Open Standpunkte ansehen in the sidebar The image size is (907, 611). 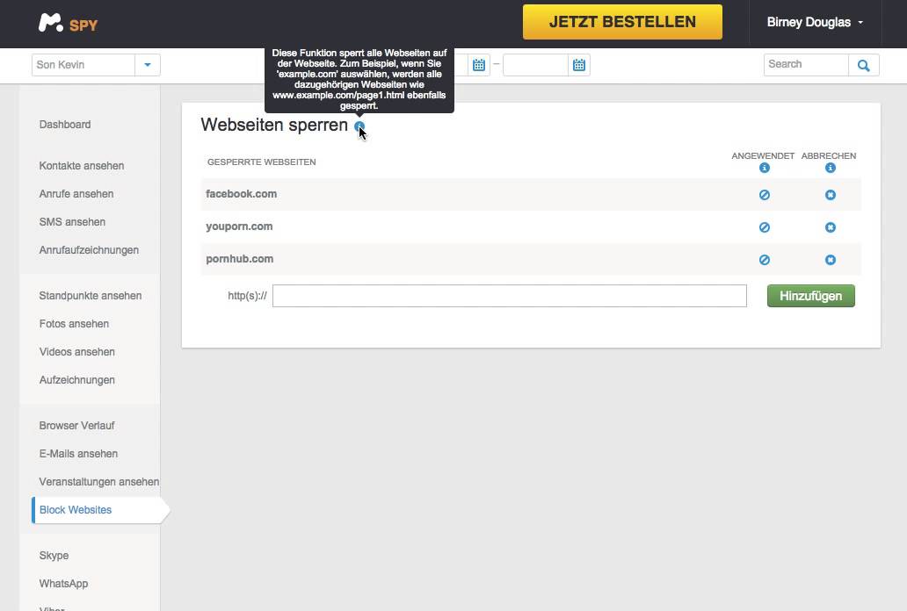pos(91,296)
